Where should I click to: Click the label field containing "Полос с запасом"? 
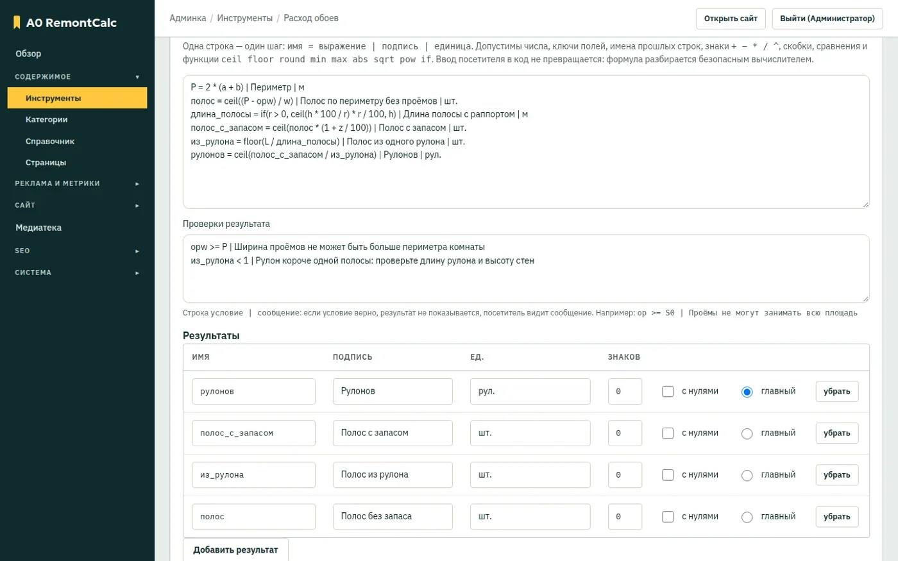click(x=393, y=433)
